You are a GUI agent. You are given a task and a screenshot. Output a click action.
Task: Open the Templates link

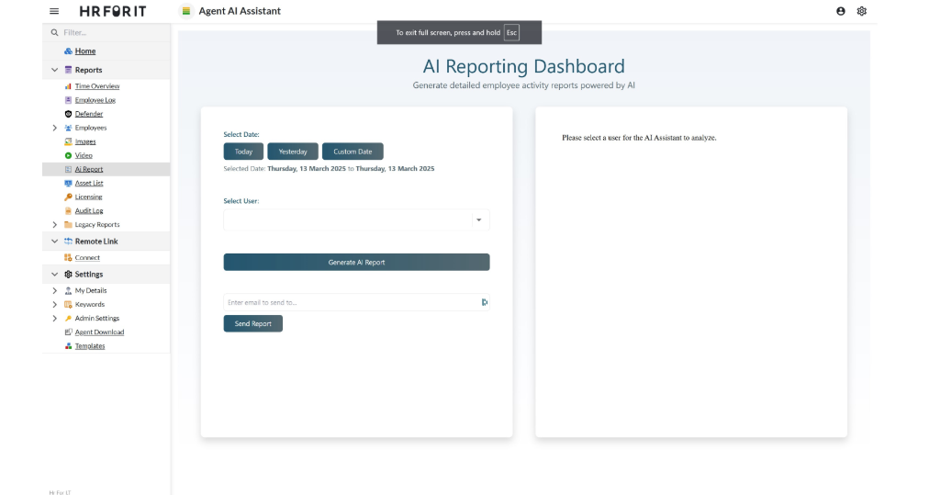point(90,345)
